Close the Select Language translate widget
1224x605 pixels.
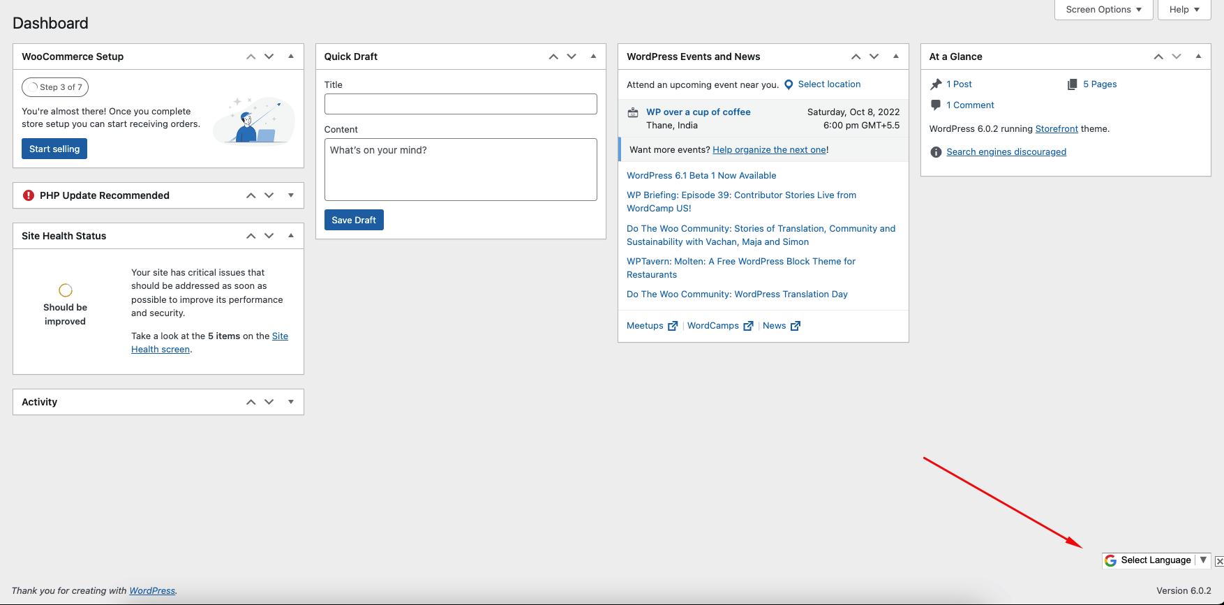coord(1219,561)
